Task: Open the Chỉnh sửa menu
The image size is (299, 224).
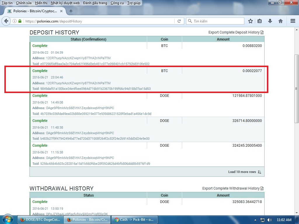Action: [24, 3]
